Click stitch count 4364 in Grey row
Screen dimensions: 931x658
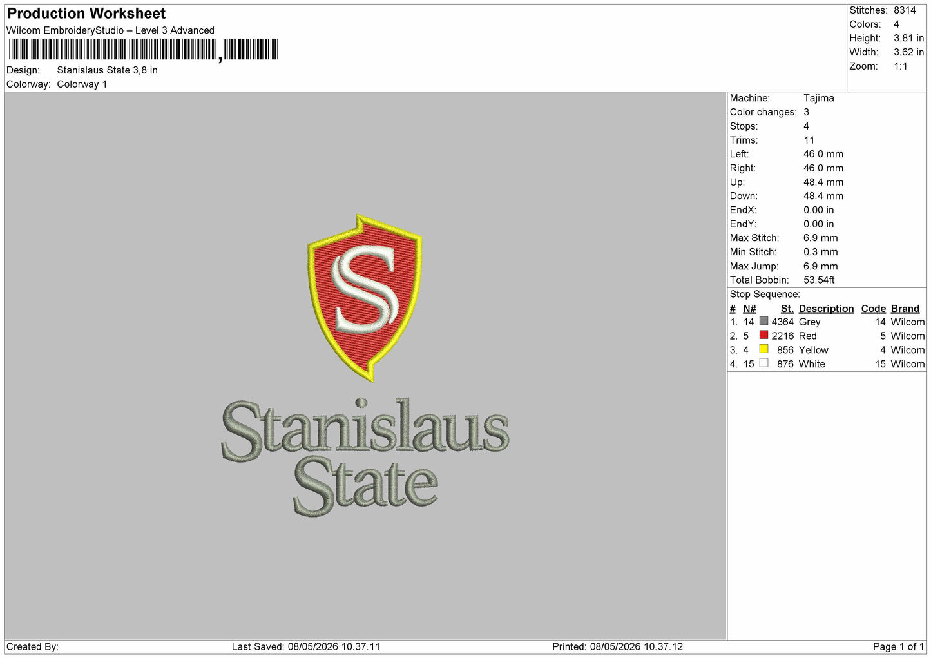[782, 322]
